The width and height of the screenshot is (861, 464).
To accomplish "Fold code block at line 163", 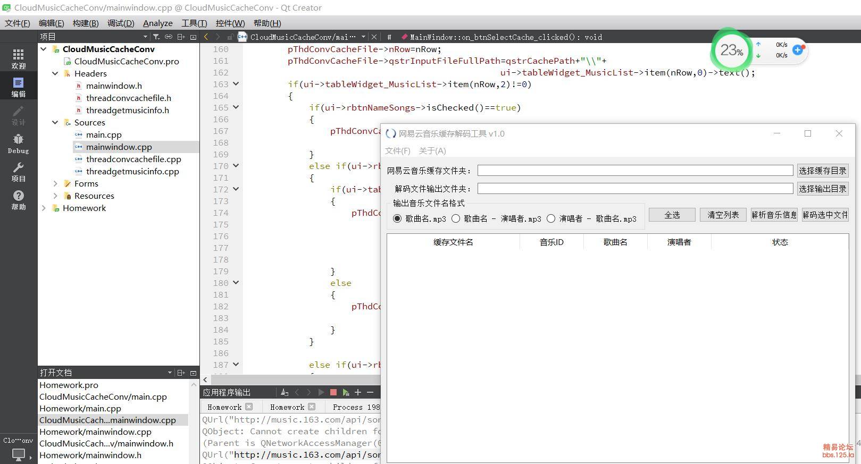I will (x=236, y=84).
